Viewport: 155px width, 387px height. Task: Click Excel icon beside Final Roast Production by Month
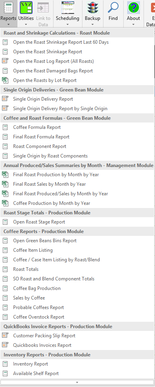click(x=5, y=175)
